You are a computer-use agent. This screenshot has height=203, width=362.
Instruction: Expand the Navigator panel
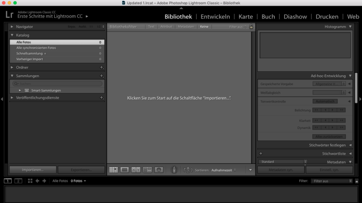point(12,27)
